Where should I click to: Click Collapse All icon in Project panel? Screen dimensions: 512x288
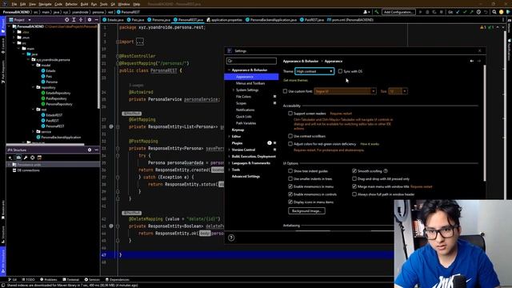click(81, 20)
